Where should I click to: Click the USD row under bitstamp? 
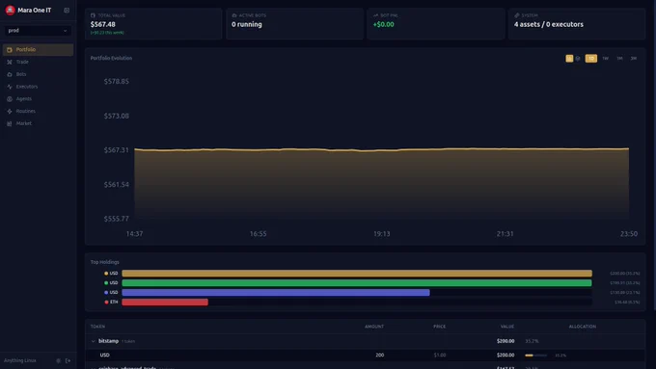[x=365, y=356]
